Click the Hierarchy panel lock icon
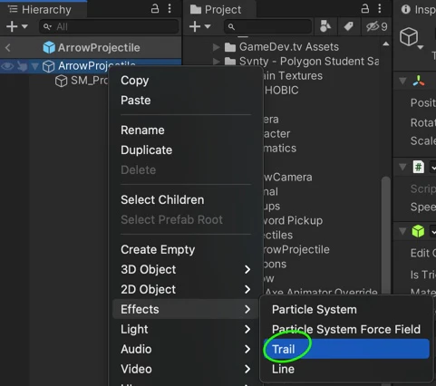Image resolution: width=436 pixels, height=386 pixels. tap(155, 9)
